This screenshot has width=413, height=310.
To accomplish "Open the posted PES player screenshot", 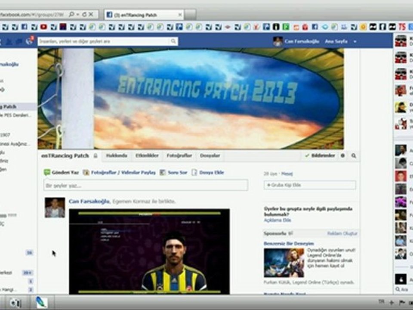I will (x=149, y=251).
